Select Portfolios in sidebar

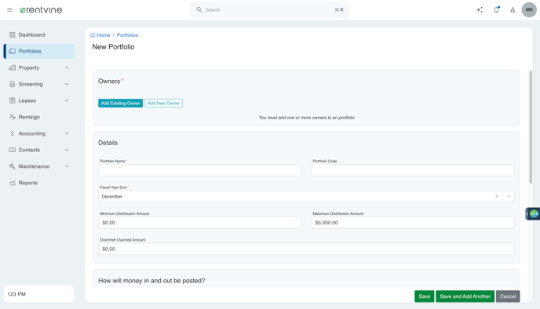coord(39,51)
